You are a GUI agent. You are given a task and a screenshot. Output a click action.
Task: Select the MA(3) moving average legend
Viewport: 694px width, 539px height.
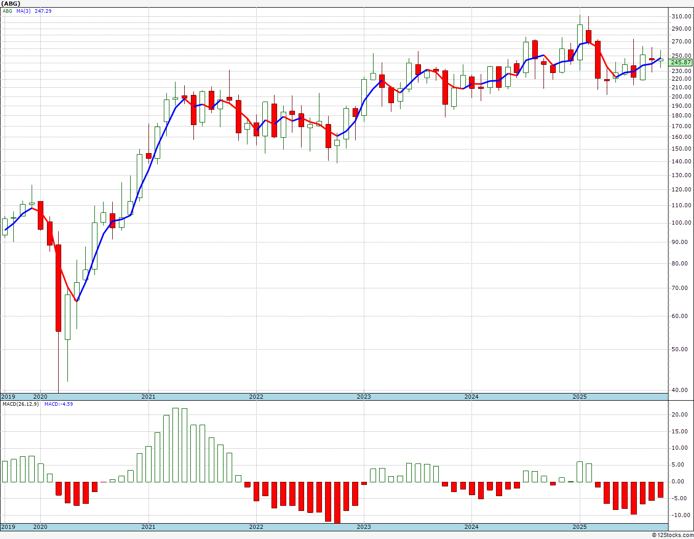point(23,11)
